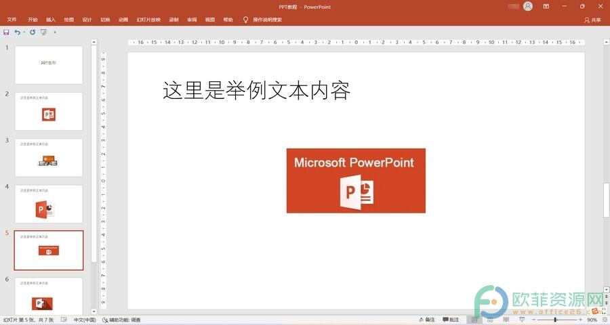Switch to the 录制 (Recording) ribbon tab
Screen dimensions: 610x325
pyautogui.click(x=174, y=20)
